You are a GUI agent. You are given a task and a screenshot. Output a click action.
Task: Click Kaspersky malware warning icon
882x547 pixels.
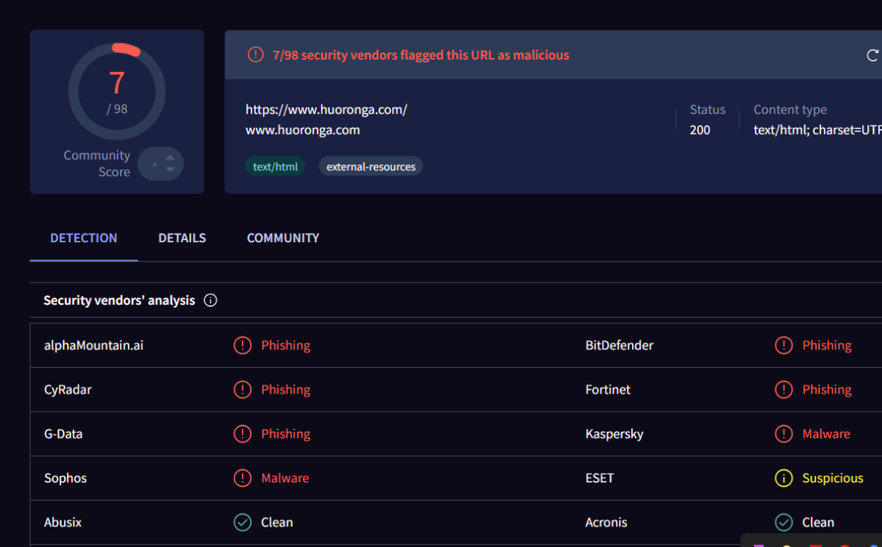[x=784, y=434]
